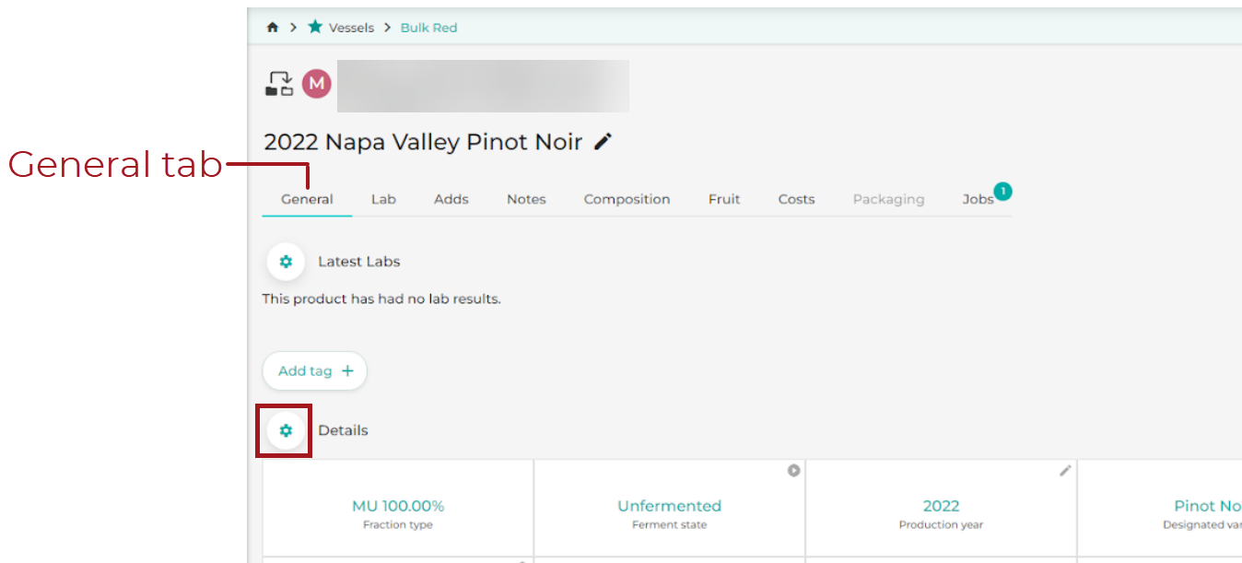Switch to the Lab tab
Image resolution: width=1242 pixels, height=563 pixels.
[x=383, y=199]
